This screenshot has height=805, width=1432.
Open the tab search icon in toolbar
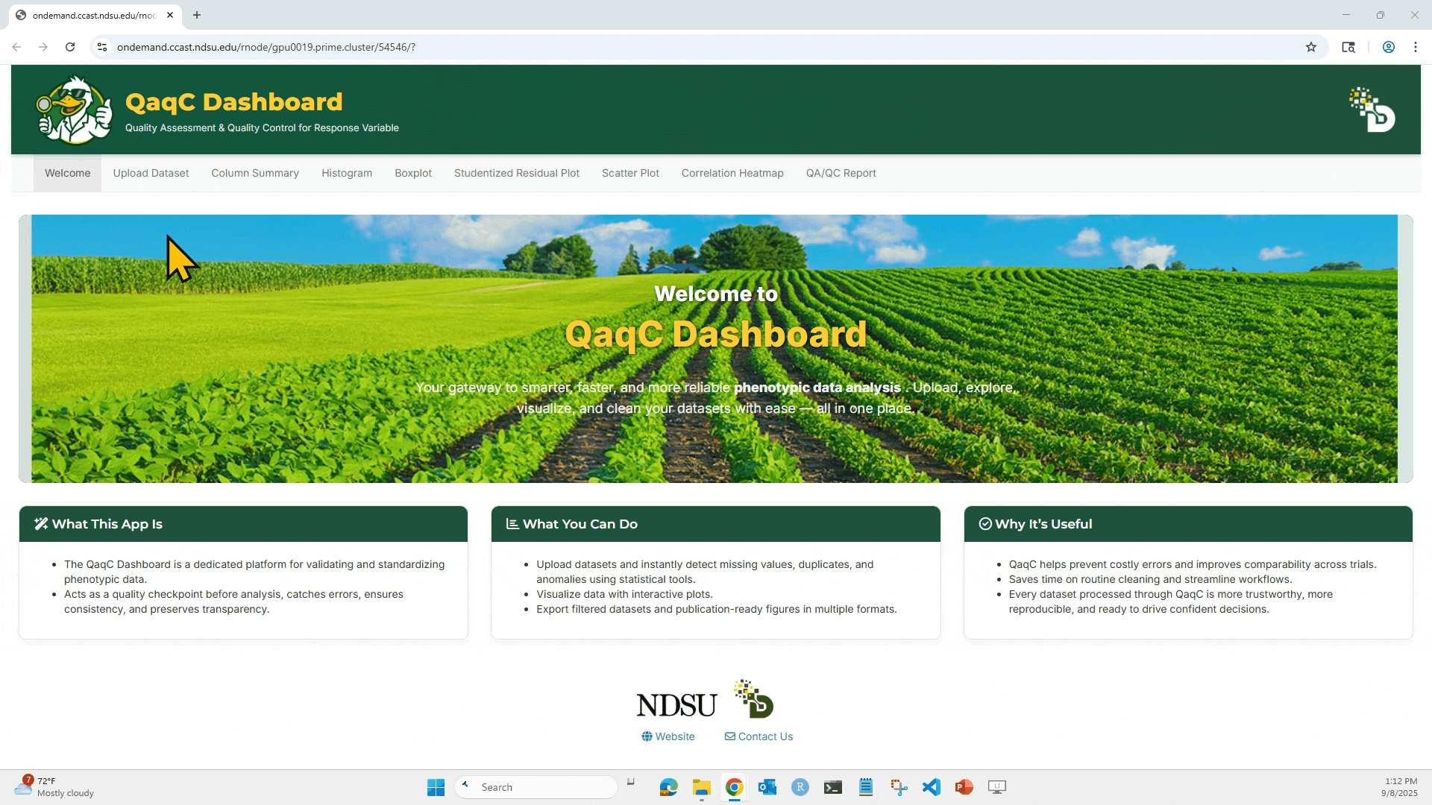(x=1348, y=47)
